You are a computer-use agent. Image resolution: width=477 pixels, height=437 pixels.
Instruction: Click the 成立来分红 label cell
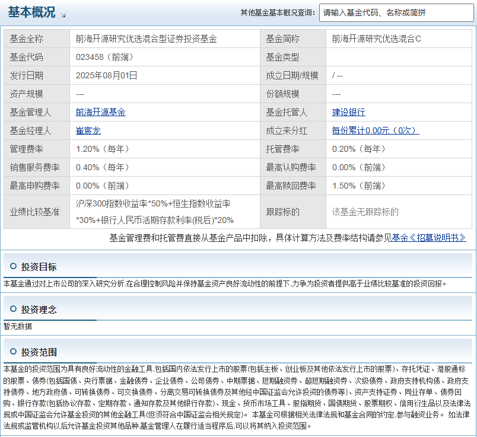pyautogui.click(x=293, y=130)
